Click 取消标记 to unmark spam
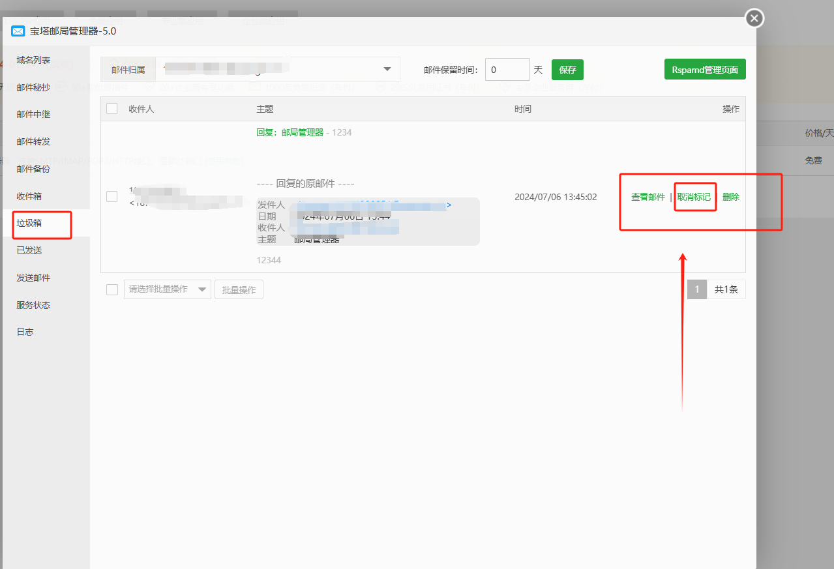Image resolution: width=834 pixels, height=569 pixels. (694, 197)
